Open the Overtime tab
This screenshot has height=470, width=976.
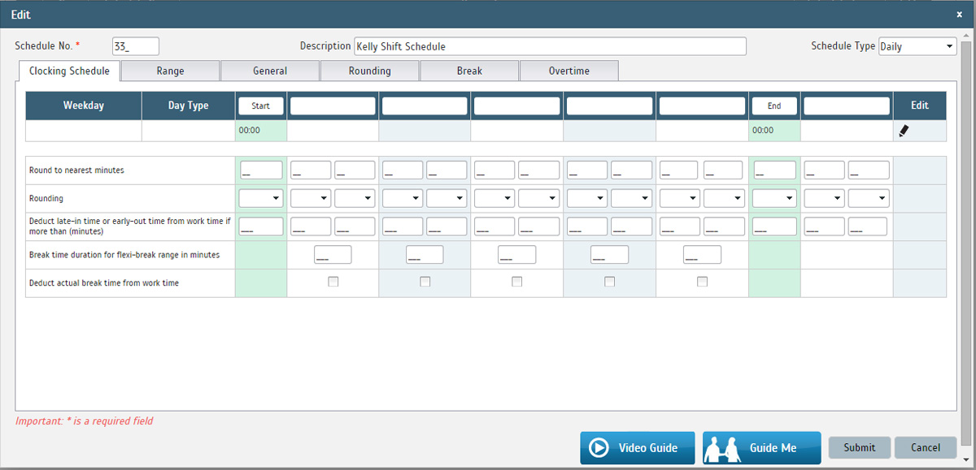pyautogui.click(x=569, y=71)
